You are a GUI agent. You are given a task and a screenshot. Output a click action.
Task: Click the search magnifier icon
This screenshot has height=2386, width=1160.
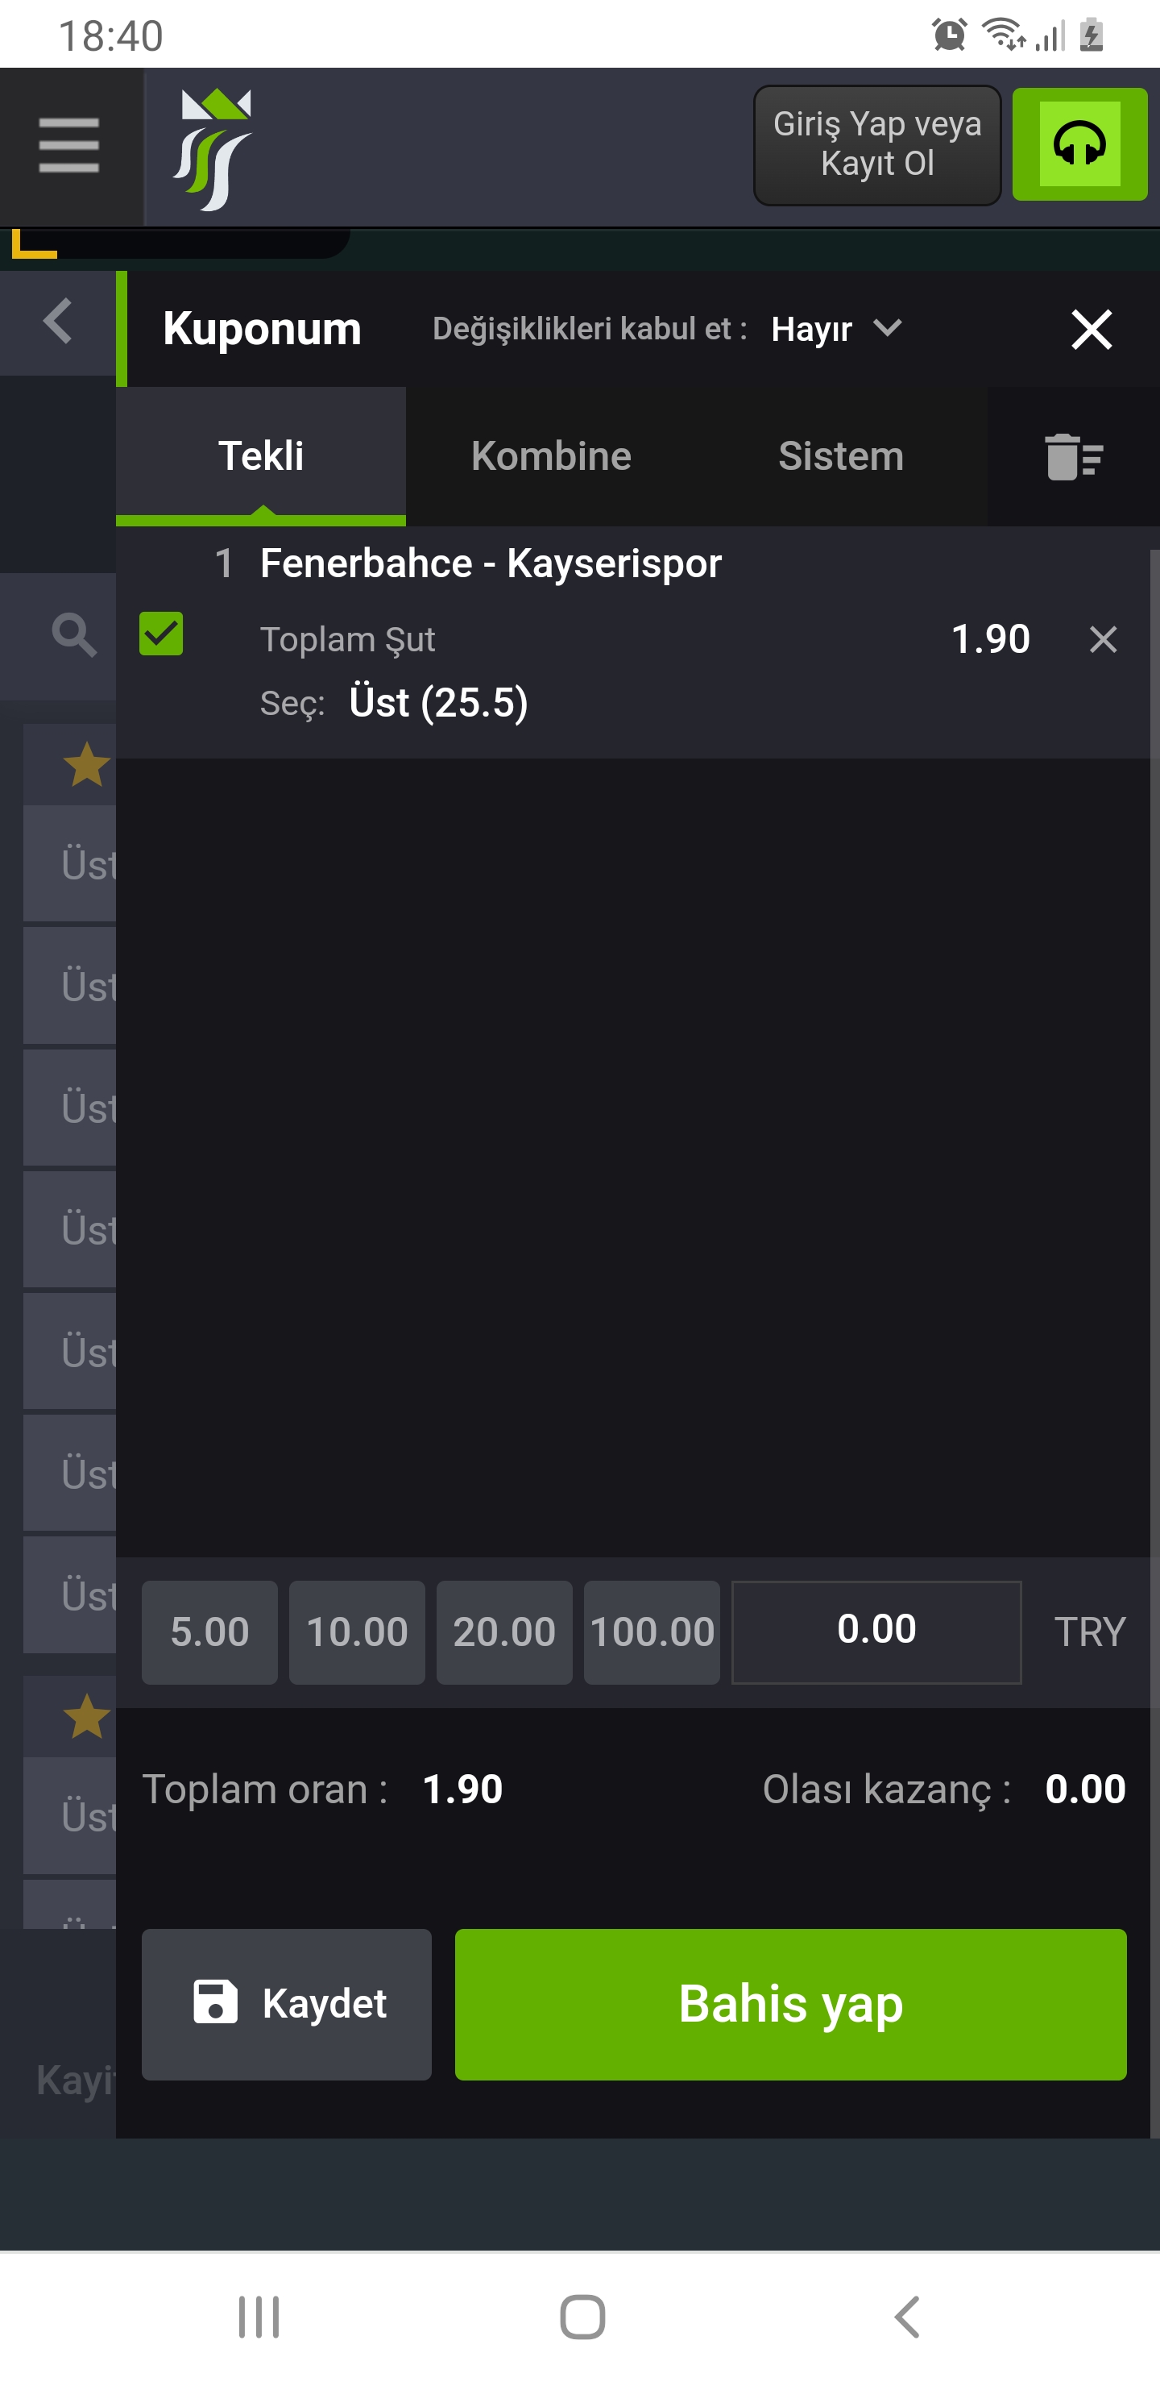tap(74, 635)
